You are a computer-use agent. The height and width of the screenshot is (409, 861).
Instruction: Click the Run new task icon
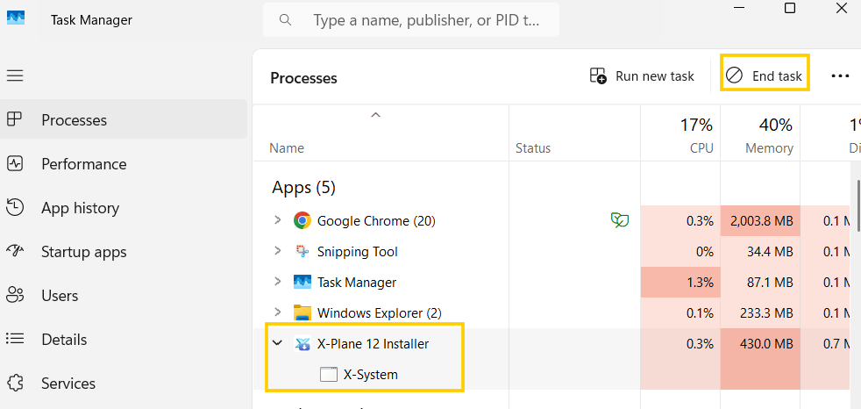click(x=598, y=75)
